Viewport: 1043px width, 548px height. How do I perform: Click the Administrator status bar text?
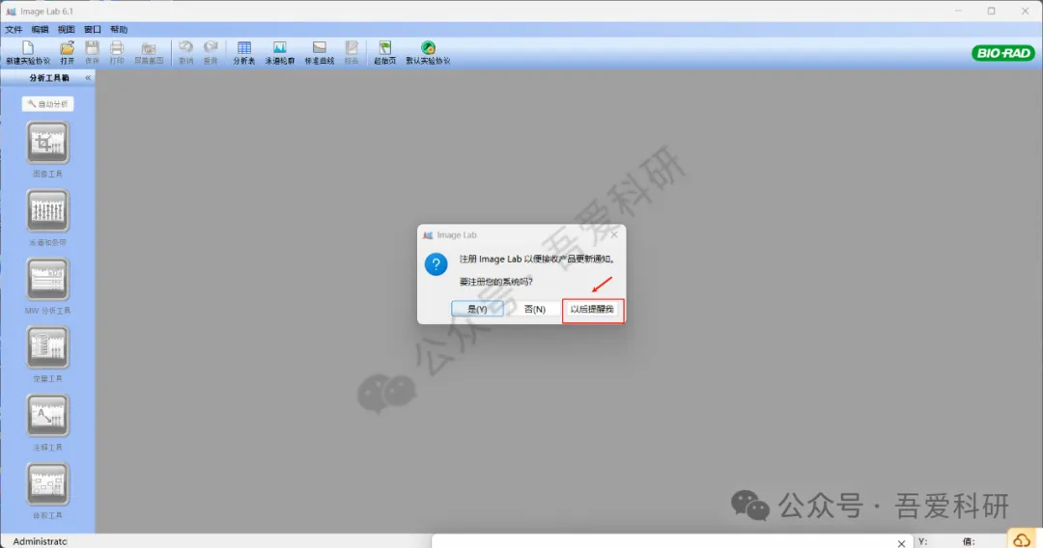[x=40, y=541]
